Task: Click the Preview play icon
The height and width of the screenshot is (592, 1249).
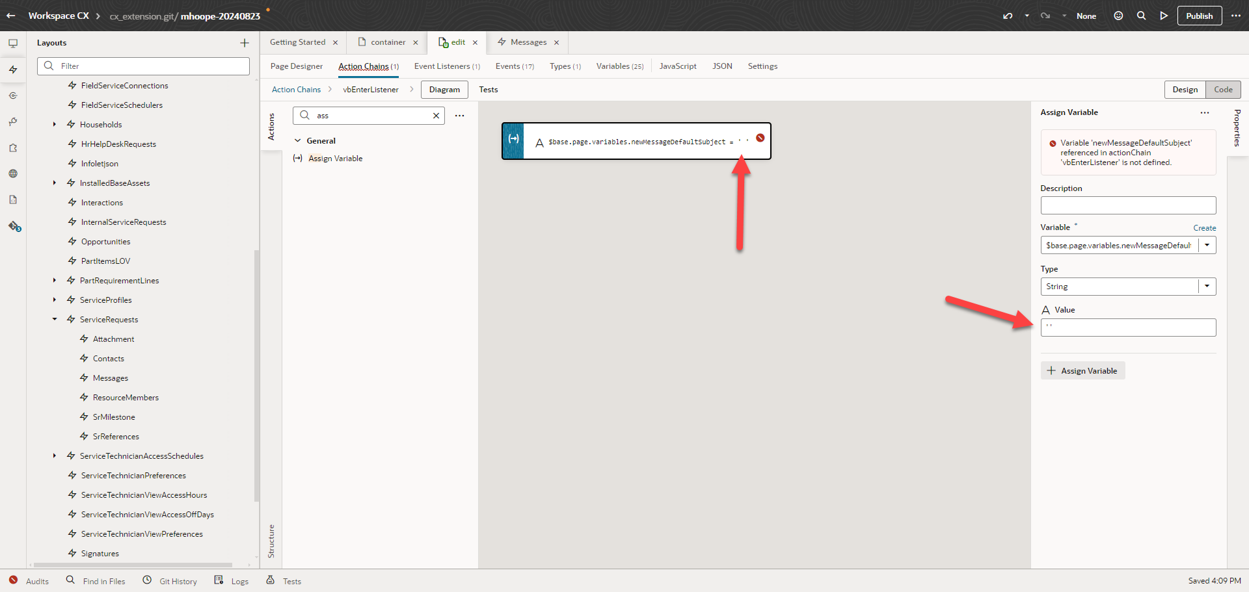Action: pyautogui.click(x=1164, y=16)
